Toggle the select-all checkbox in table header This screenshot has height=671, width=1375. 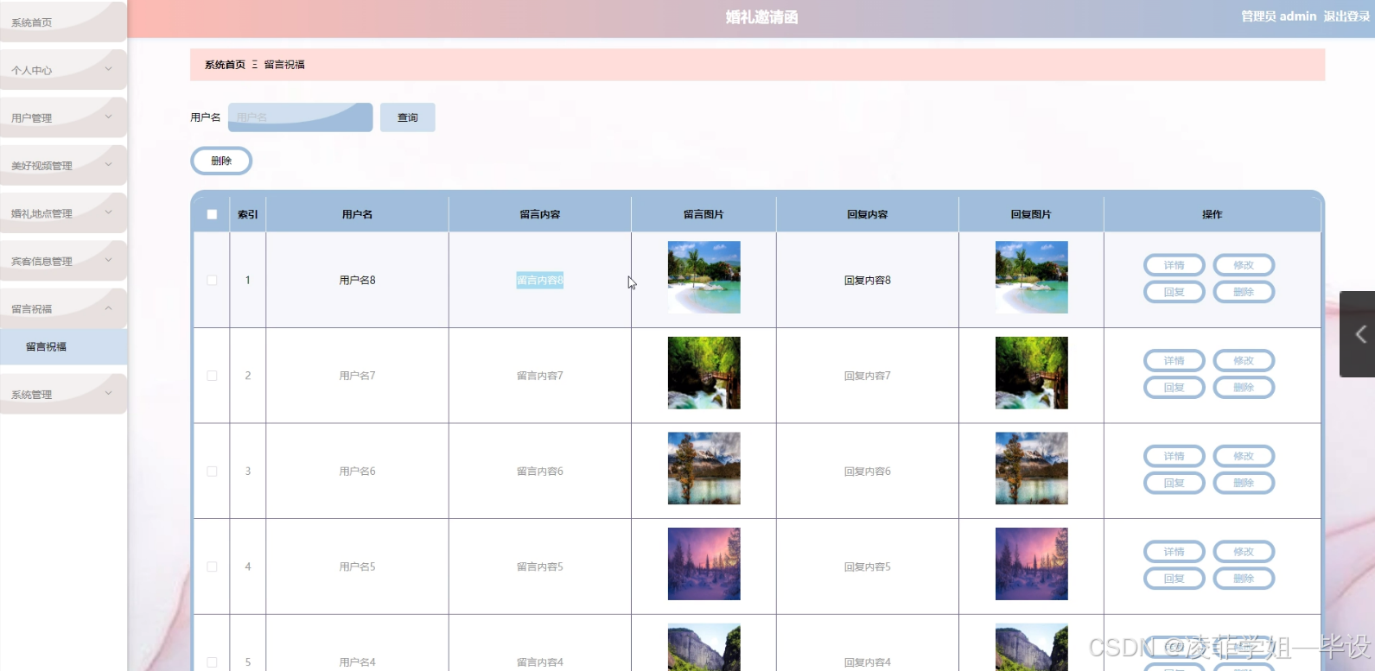tap(212, 214)
